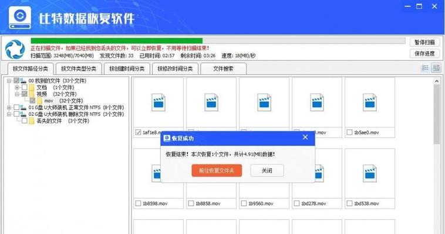The height and width of the screenshot is (234, 445).
Task: Select video file icon of 1af1e8
Action: pos(159,102)
